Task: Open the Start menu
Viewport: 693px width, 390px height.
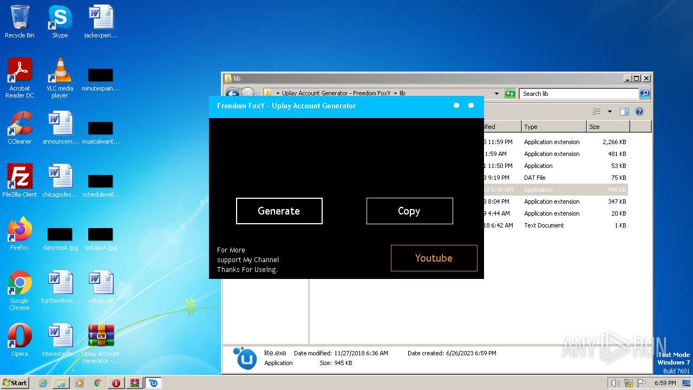Action: pyautogui.click(x=15, y=383)
